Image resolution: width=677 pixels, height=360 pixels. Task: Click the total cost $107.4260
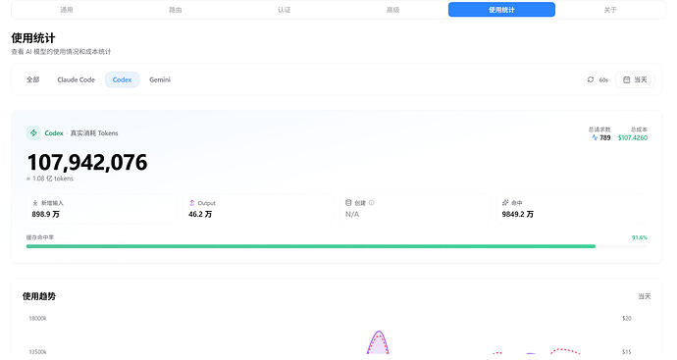click(633, 137)
